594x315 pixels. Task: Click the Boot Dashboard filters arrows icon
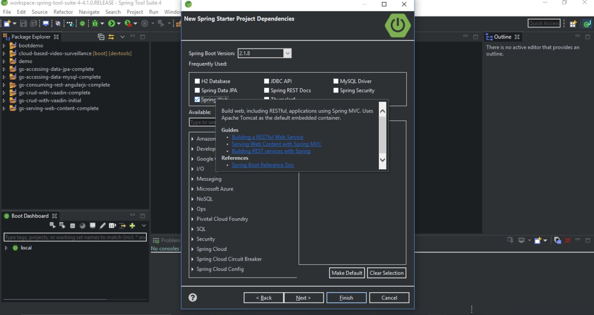click(123, 226)
